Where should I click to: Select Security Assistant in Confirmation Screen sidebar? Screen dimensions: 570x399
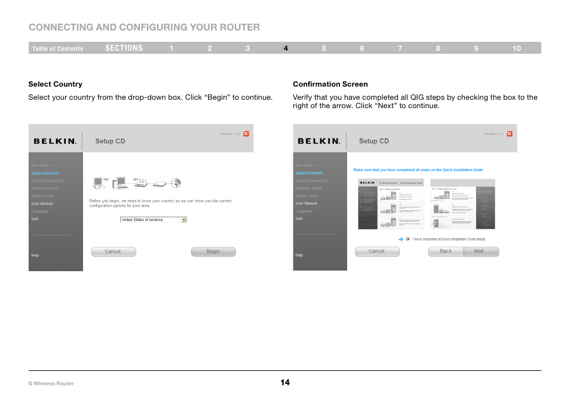[x=311, y=180]
